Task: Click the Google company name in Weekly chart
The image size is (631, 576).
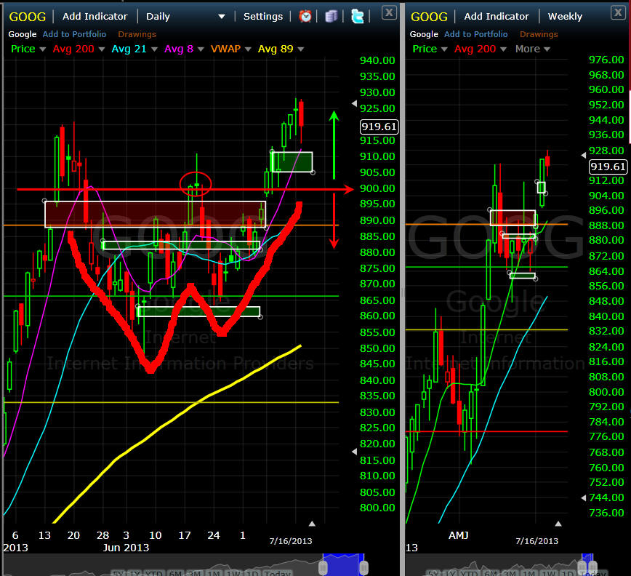Action: [424, 35]
